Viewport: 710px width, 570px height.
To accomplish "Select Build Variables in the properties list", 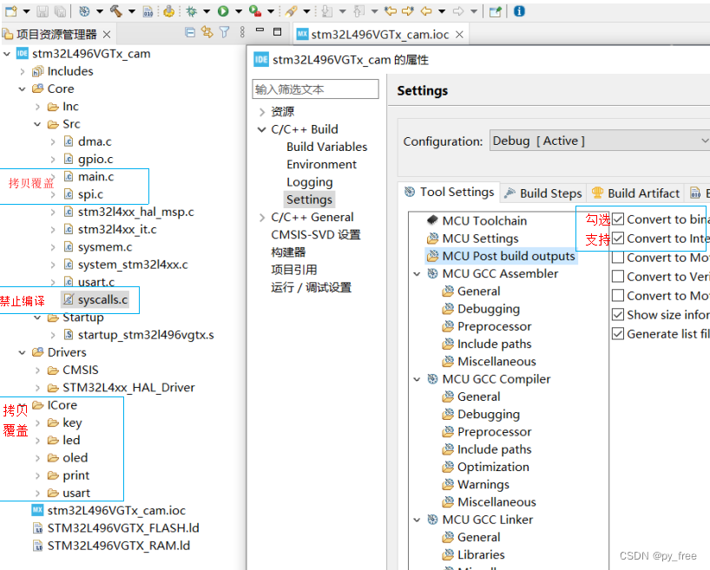I will tap(326, 147).
